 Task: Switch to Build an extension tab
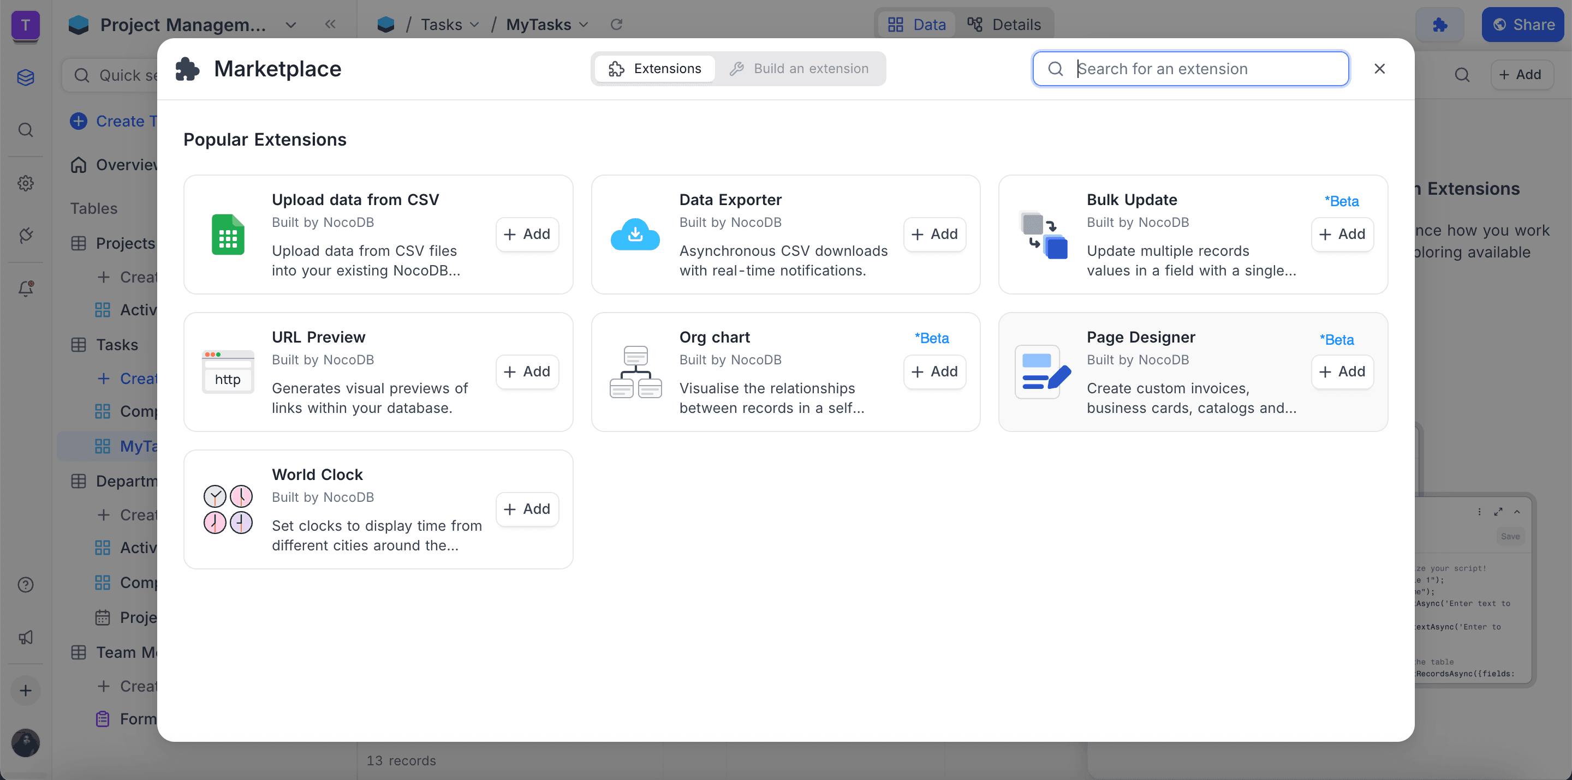800,69
